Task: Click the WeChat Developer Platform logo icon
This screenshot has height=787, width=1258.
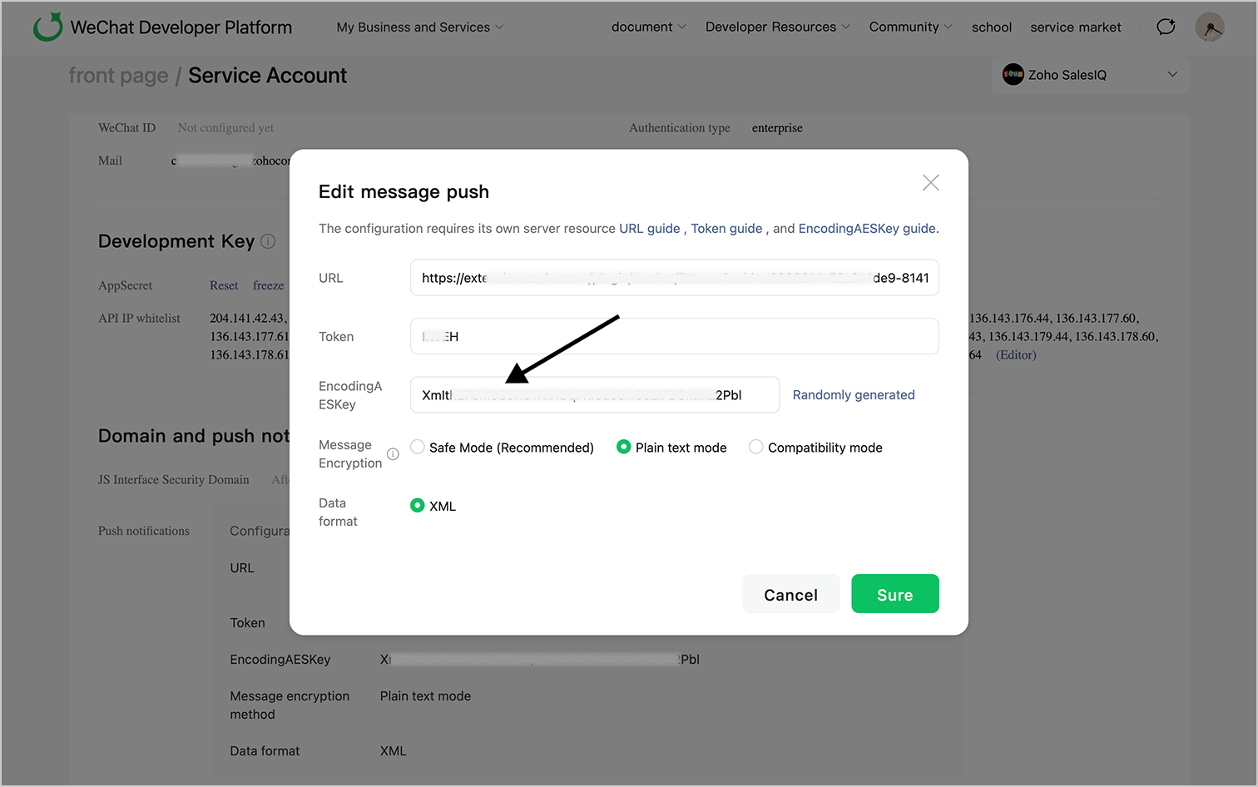Action: coord(47,27)
